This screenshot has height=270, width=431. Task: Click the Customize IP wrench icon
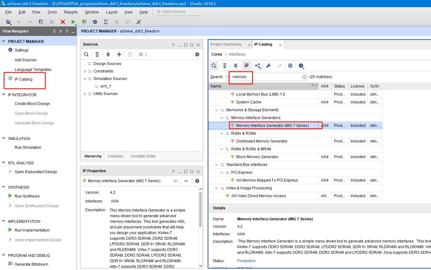pyautogui.click(x=268, y=66)
